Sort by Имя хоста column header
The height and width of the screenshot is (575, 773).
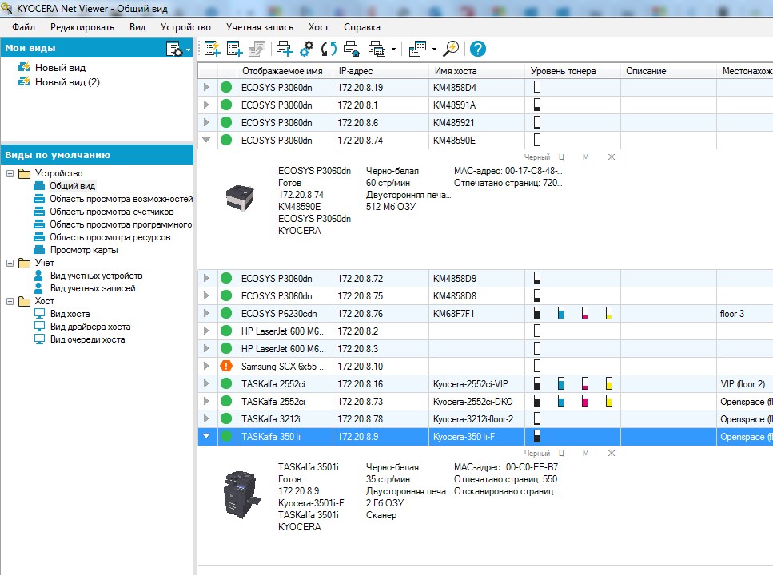pos(477,71)
